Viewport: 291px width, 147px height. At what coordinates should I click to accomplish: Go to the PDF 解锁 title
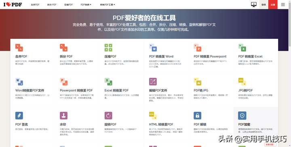[200, 124]
